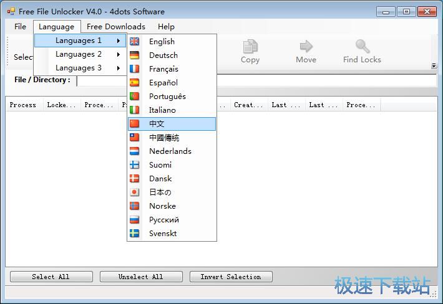Close the Language menu
Viewport: 443px width, 304px height.
tap(57, 27)
